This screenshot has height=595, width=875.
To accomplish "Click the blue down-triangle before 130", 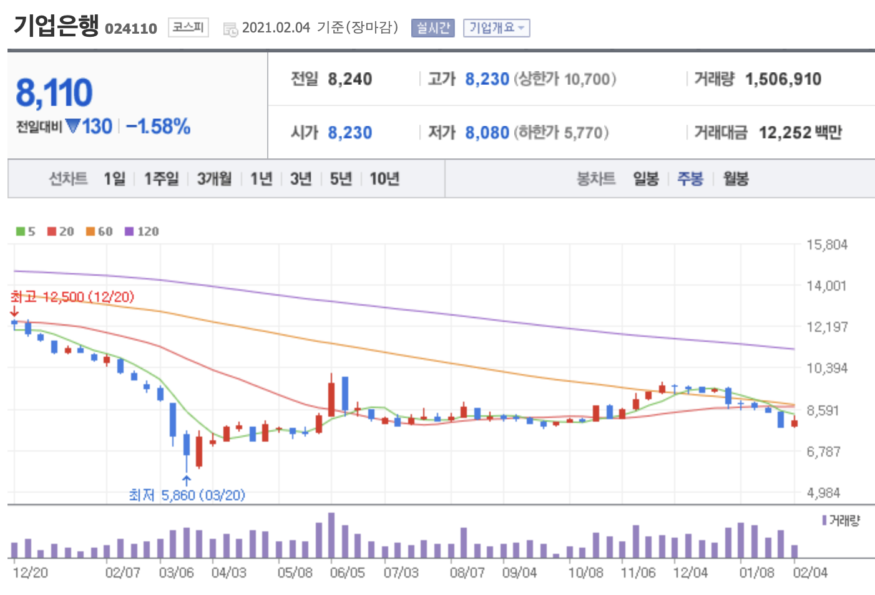I will coord(73,126).
